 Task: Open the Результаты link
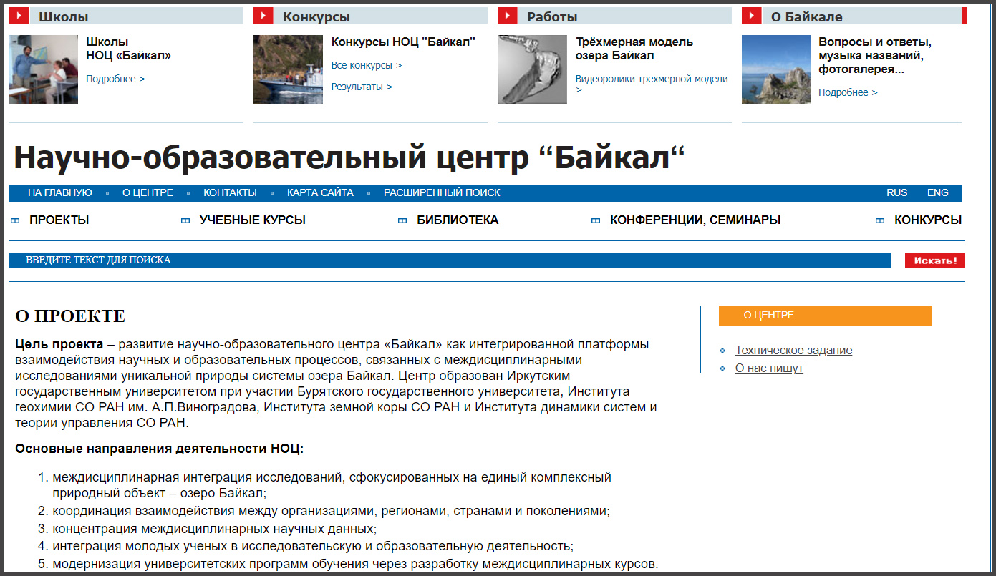362,87
